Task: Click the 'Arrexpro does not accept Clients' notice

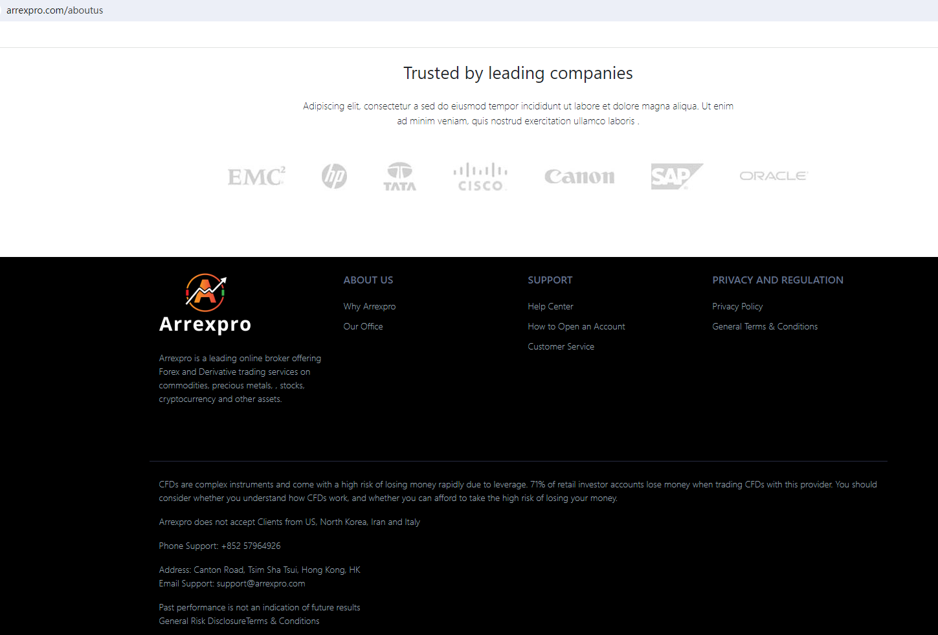Action: pos(289,522)
